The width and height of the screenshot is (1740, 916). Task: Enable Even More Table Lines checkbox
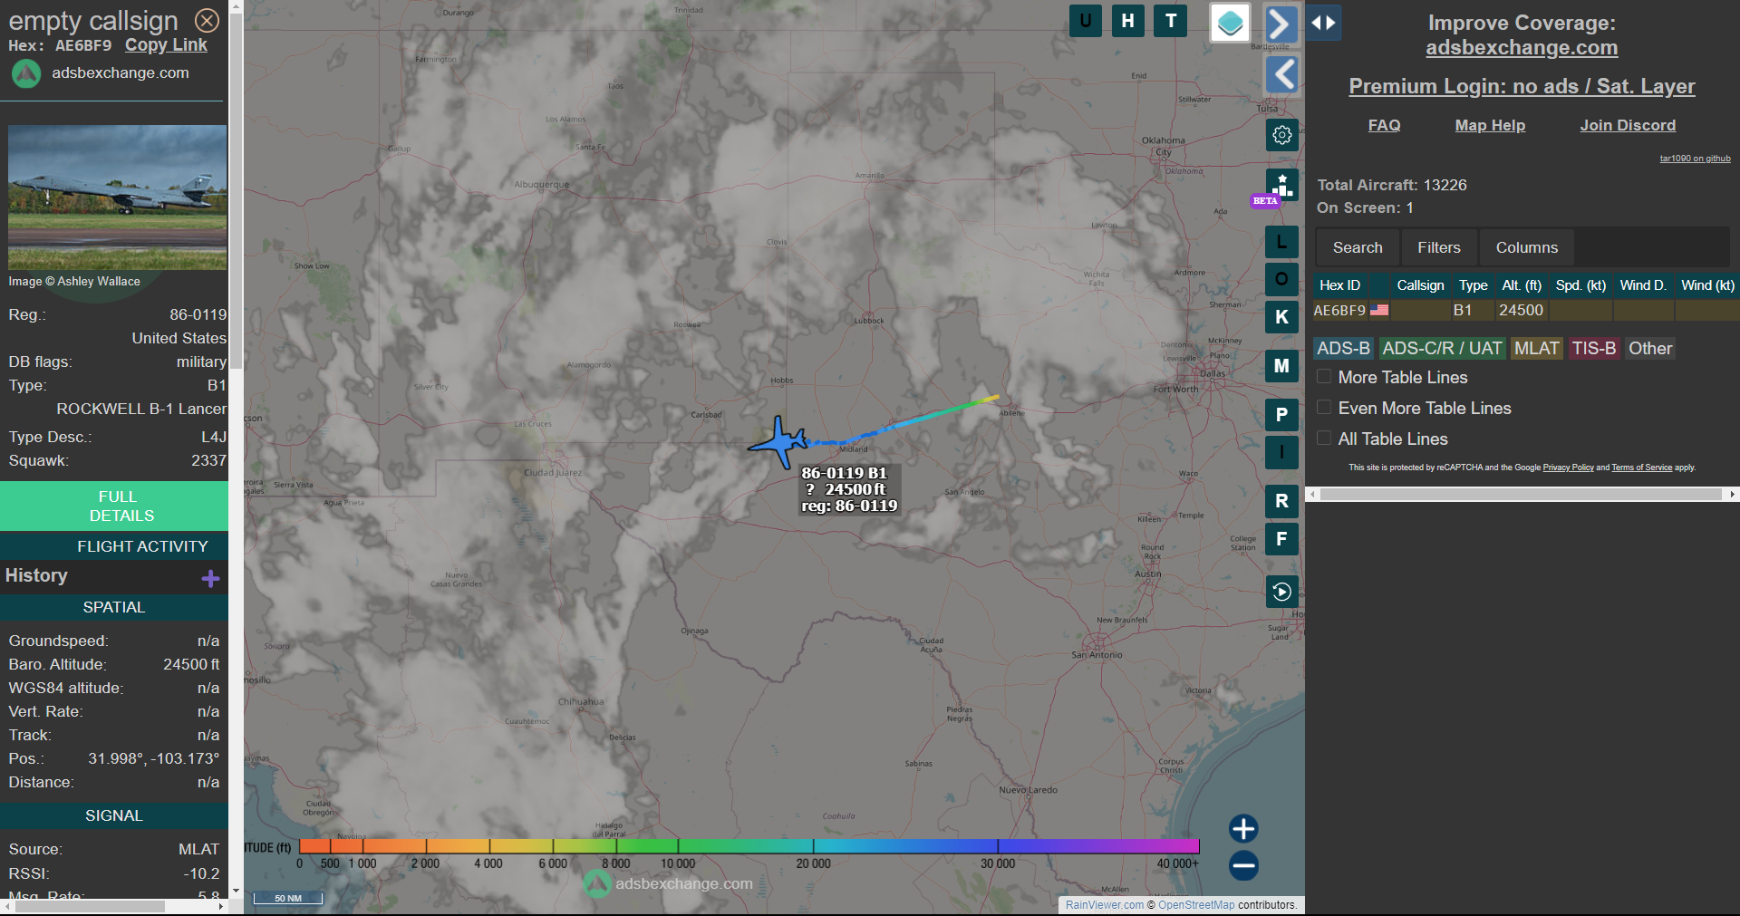pyautogui.click(x=1324, y=408)
